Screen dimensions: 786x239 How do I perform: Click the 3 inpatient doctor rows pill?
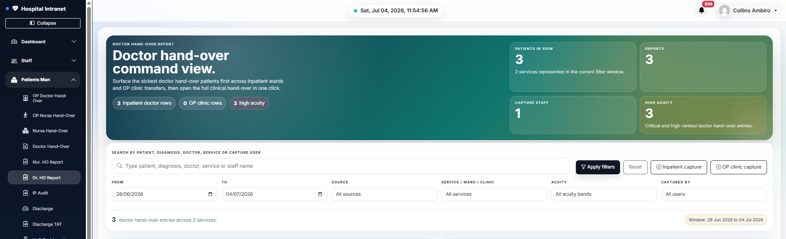(144, 103)
